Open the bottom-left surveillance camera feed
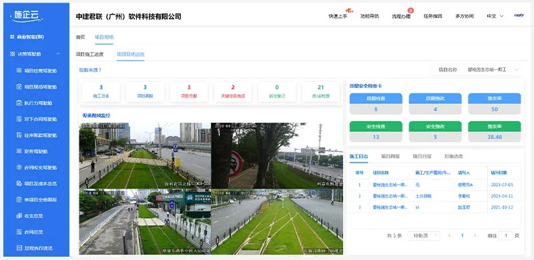534x260 pixels. (x=145, y=221)
